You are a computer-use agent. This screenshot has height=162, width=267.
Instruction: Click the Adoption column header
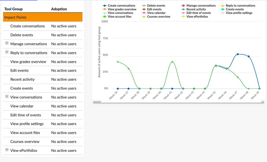59,9
